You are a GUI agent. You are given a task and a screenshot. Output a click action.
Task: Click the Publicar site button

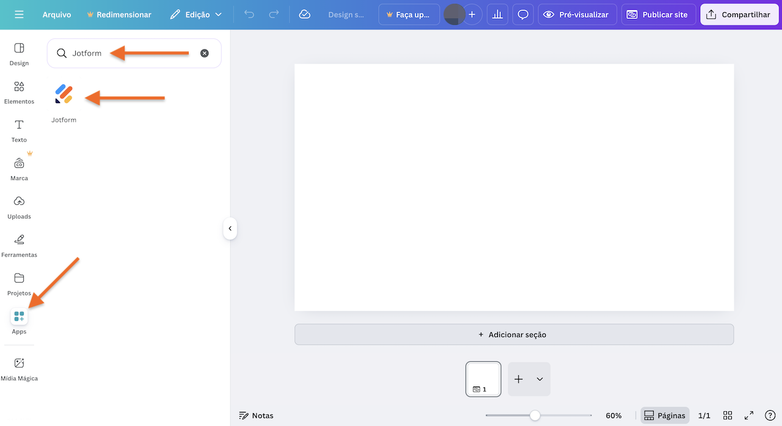(x=659, y=14)
